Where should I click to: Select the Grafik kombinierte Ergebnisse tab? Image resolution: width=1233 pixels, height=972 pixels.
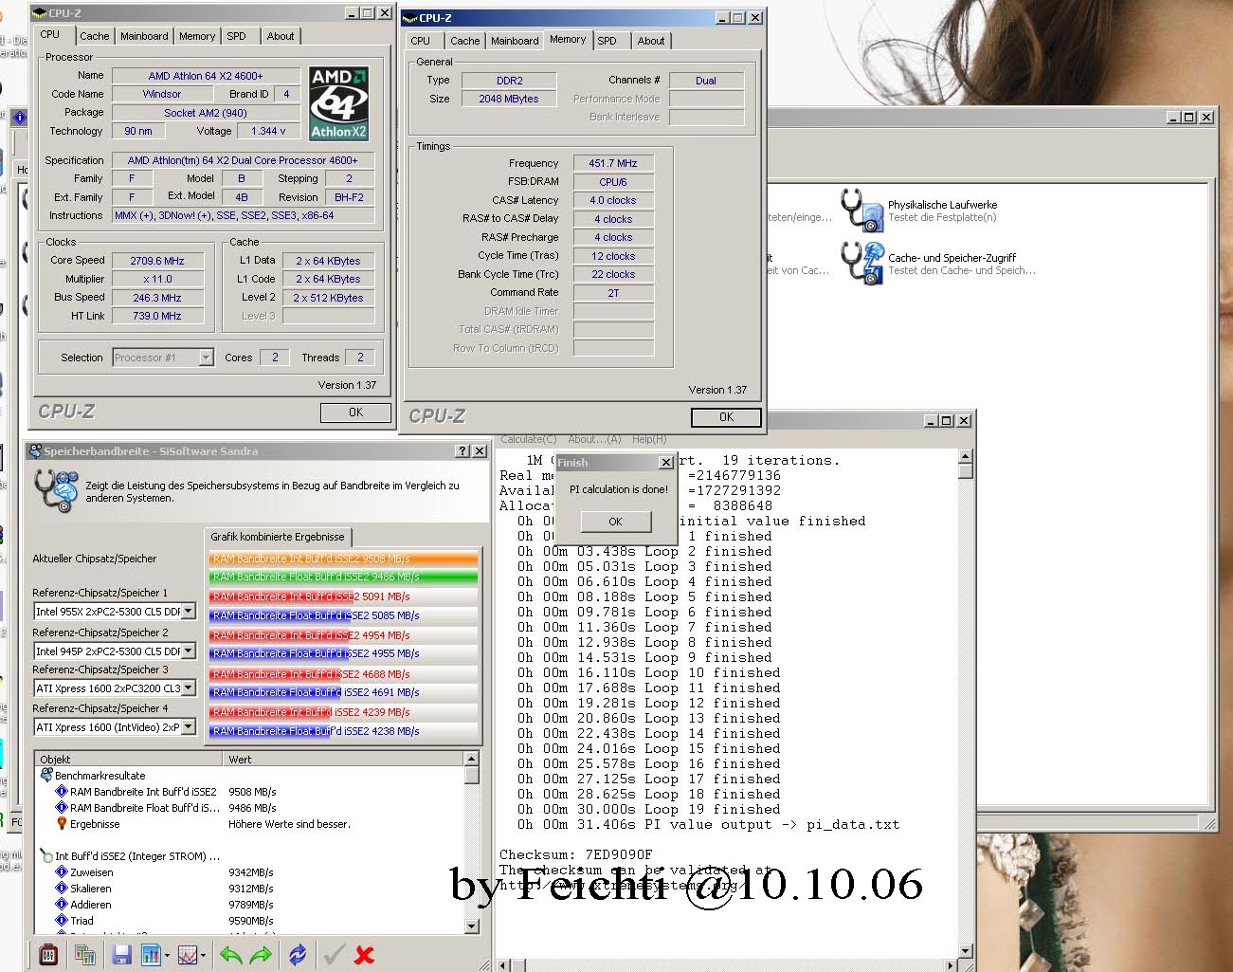click(278, 537)
